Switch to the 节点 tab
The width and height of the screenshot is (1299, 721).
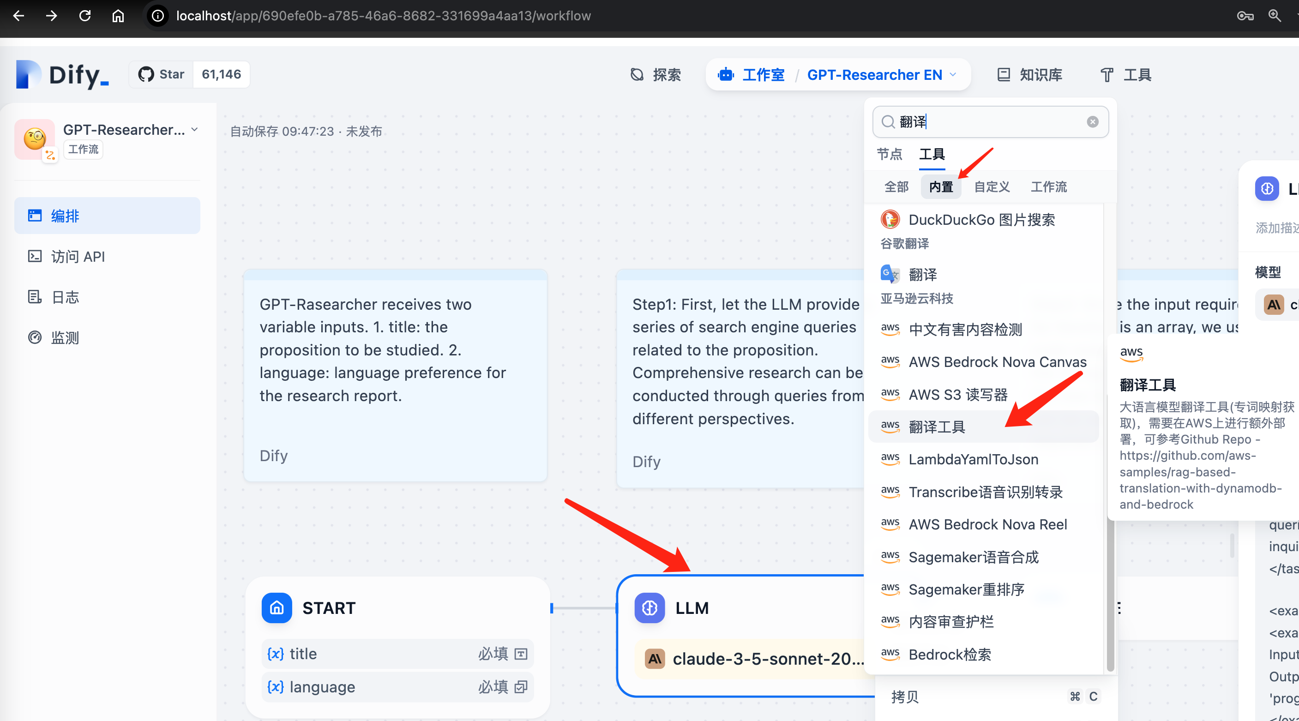click(x=889, y=154)
